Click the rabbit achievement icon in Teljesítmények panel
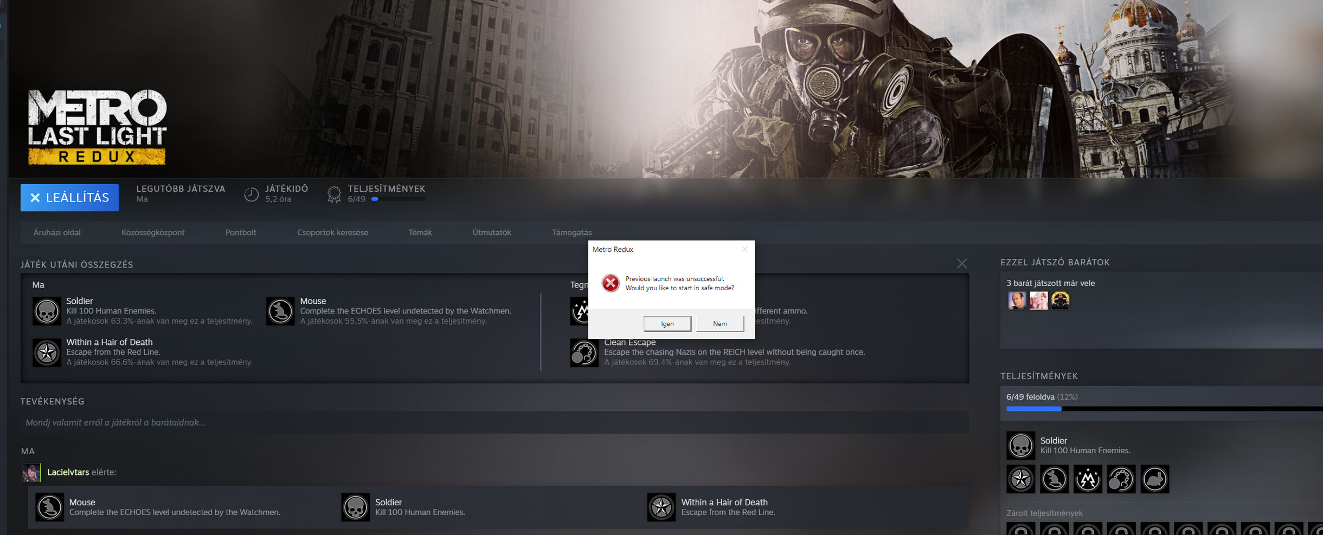Viewport: 1323px width, 535px height. coord(1155,479)
